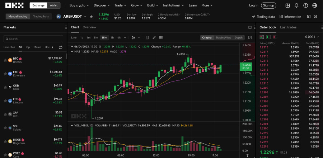Switch chart mode to TradingView

223,38
